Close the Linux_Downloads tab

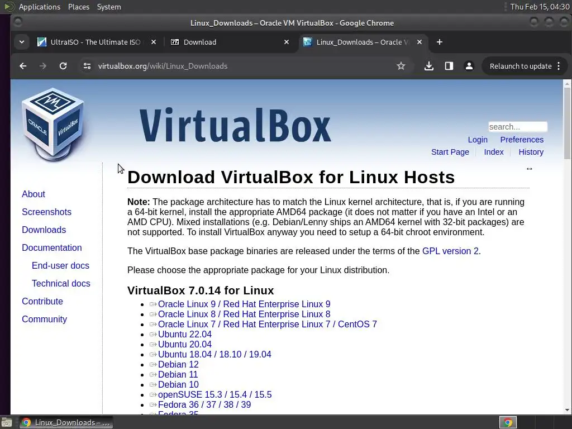[420, 42]
